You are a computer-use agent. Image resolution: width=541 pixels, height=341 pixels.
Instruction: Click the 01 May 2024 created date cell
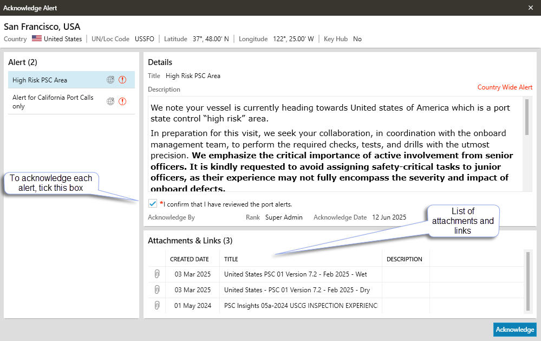(x=193, y=306)
